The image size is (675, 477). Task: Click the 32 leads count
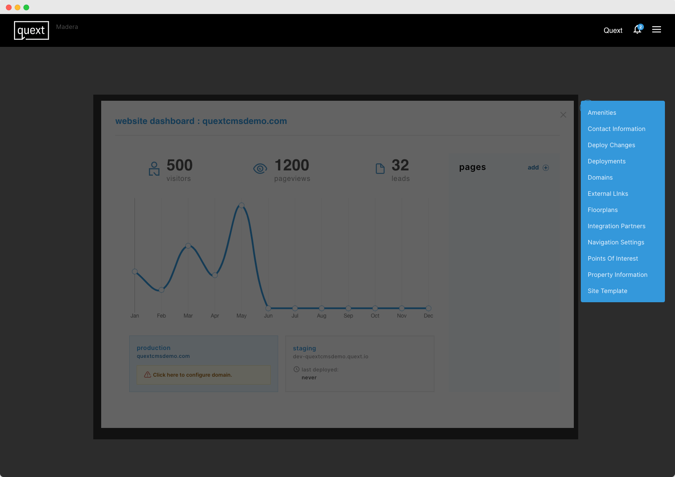(400, 165)
